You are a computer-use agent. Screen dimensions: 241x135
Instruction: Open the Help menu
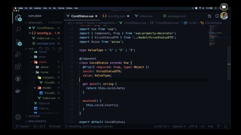pos(76,8)
